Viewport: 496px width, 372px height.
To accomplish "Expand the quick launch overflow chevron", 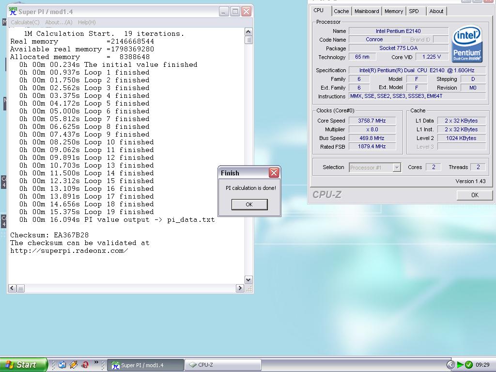I will click(x=96, y=362).
